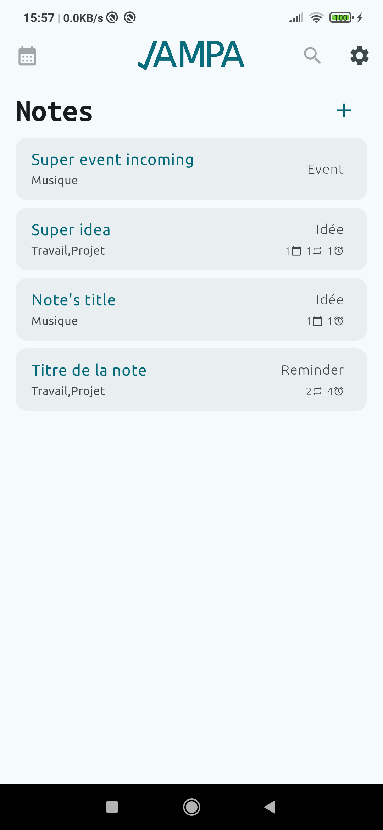Tap the Event category label
Image resolution: width=383 pixels, height=830 pixels.
[326, 170]
